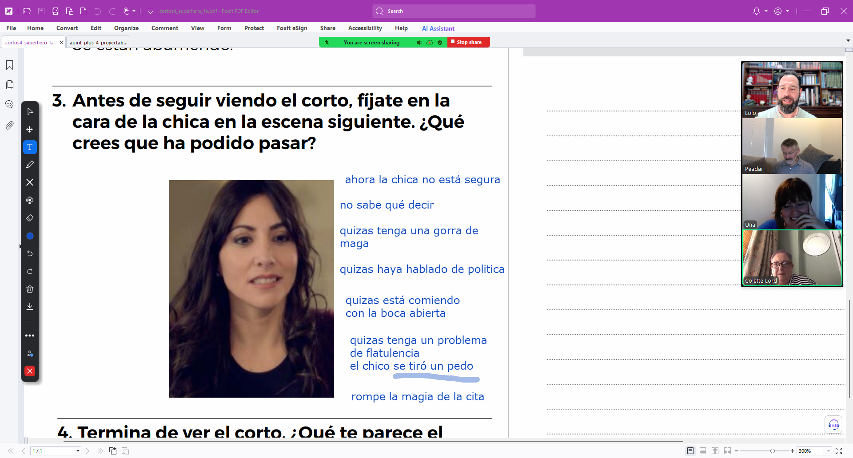
Task: Switch to the Convert ribbon tab
Action: (67, 28)
